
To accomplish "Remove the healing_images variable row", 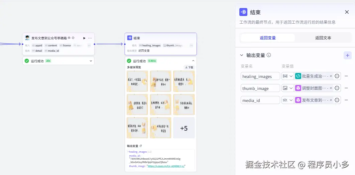I will 346,76.
